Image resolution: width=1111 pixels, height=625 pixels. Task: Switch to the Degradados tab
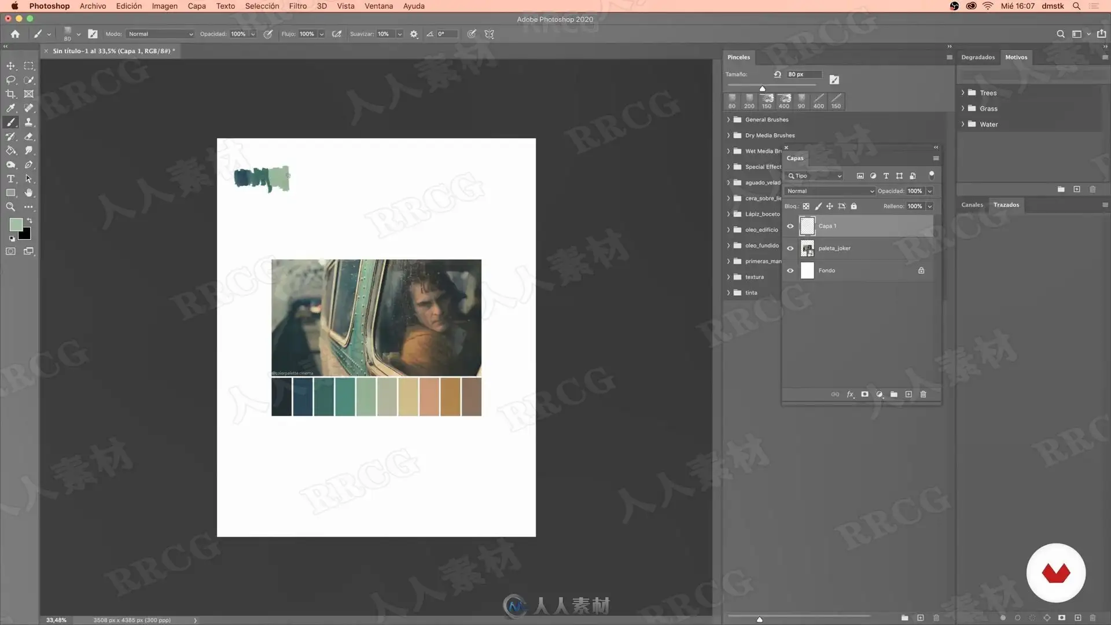978,57
